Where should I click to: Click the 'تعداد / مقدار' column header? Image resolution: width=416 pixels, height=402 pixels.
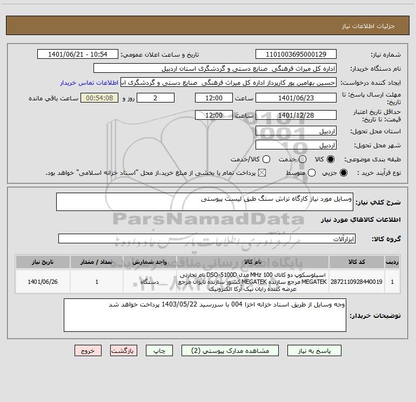click(x=97, y=262)
